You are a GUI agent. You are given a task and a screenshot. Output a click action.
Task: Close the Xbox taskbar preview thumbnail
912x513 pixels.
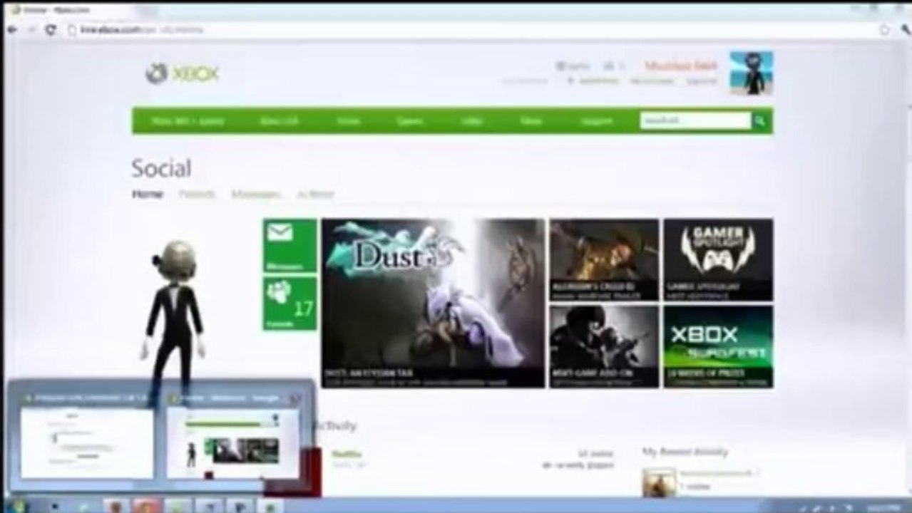pos(295,398)
